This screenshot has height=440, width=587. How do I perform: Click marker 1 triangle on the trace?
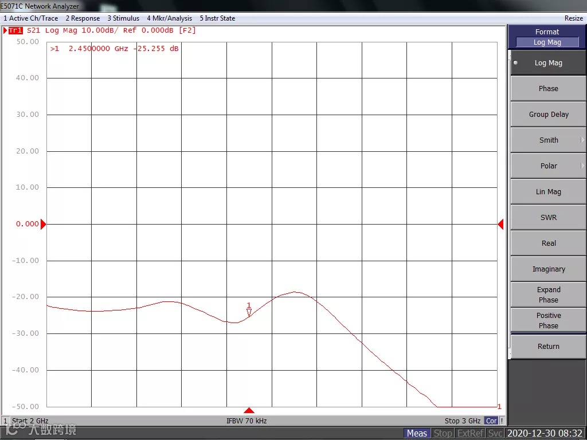(249, 312)
